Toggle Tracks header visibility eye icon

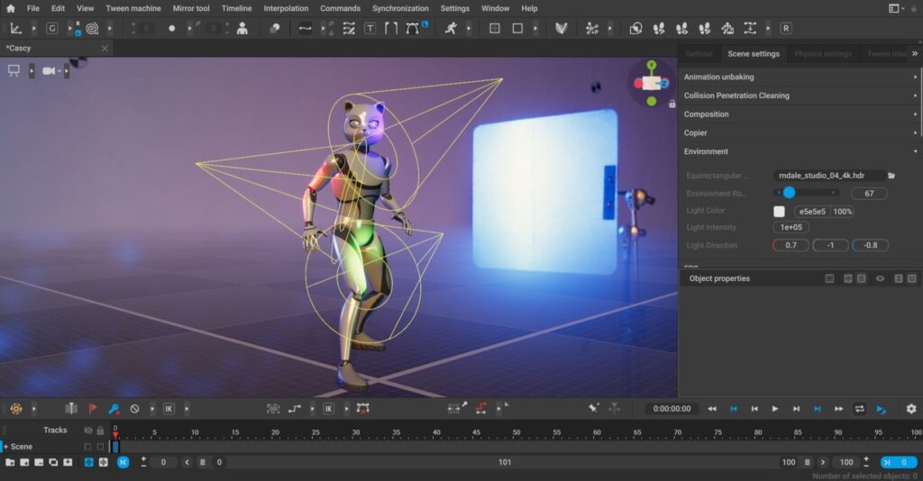pos(87,431)
